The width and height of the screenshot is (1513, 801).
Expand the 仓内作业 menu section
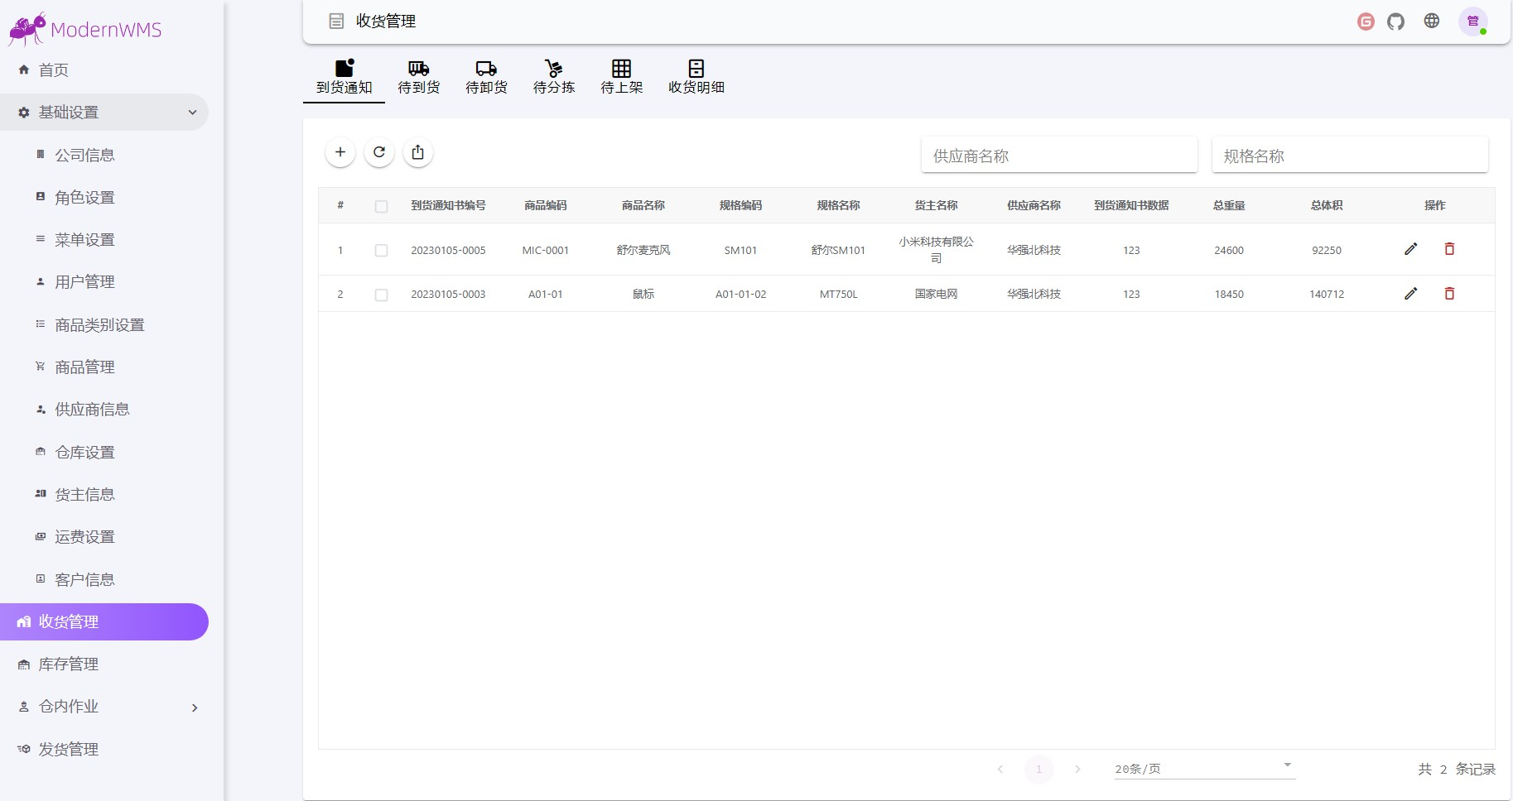point(104,707)
